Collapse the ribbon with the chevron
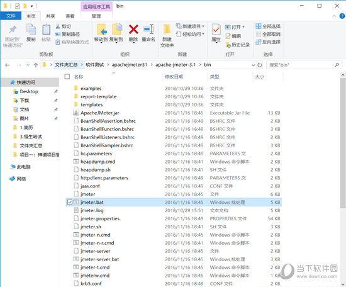346x287 pixels. (334, 16)
